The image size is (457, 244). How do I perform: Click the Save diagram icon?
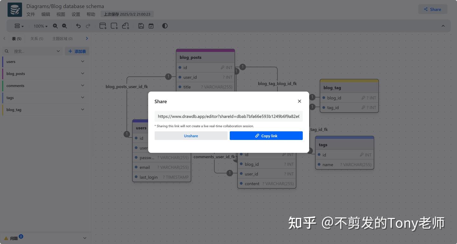click(x=141, y=26)
